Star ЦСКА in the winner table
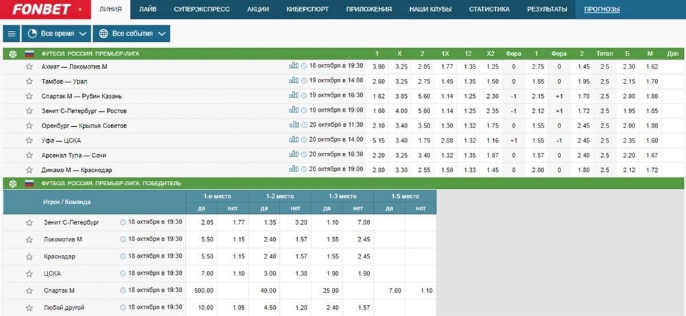The image size is (686, 316). point(29,274)
